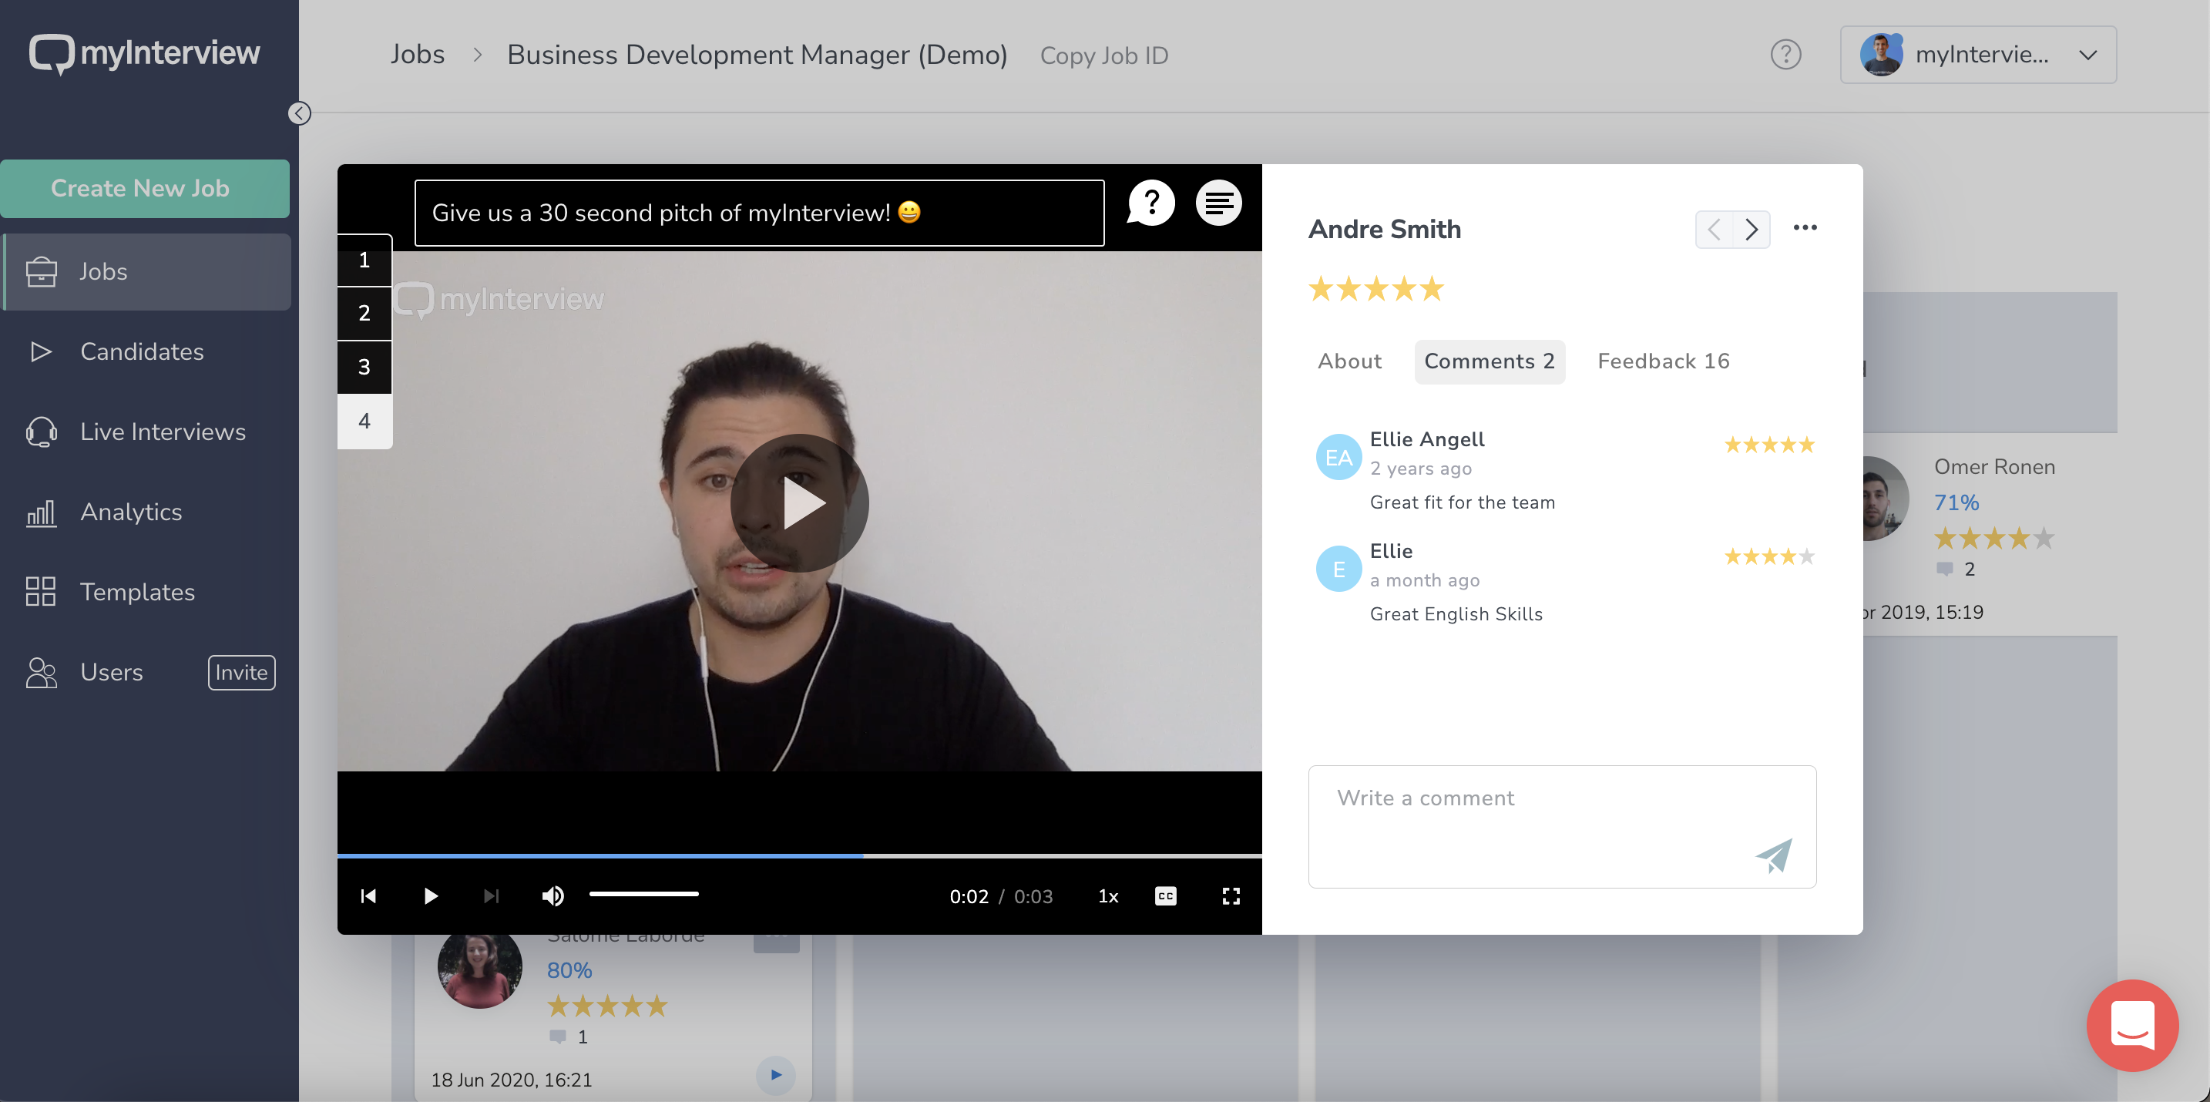Go to next candidate arrow
2210x1102 pixels.
pyautogui.click(x=1751, y=229)
